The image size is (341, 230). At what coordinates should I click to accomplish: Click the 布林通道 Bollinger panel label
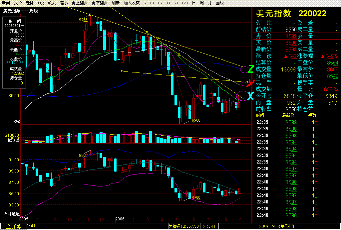12,213
